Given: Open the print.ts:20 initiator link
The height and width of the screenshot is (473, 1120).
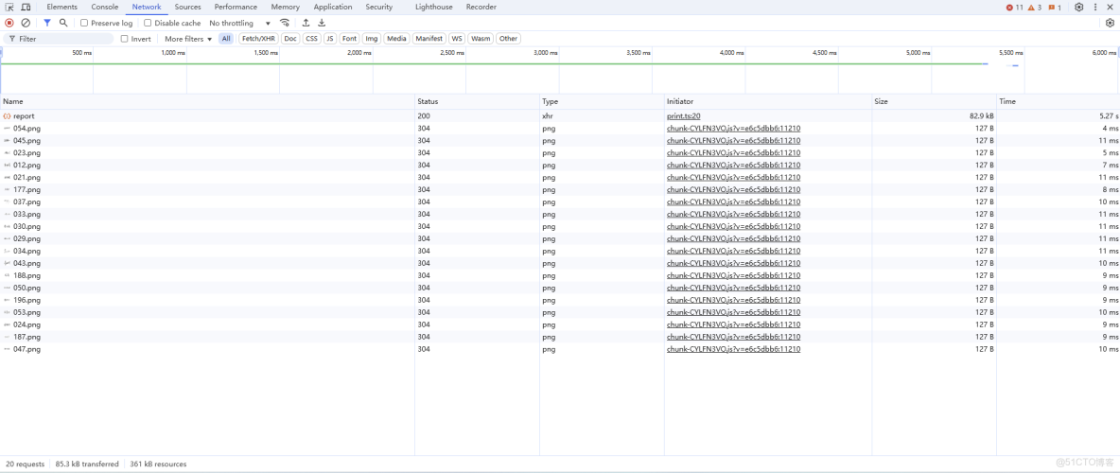Looking at the screenshot, I should 683,116.
